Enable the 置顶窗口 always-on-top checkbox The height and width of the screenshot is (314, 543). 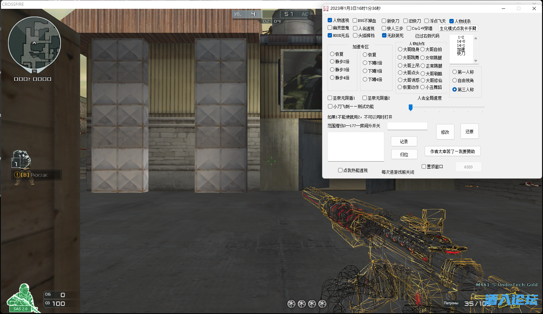424,167
